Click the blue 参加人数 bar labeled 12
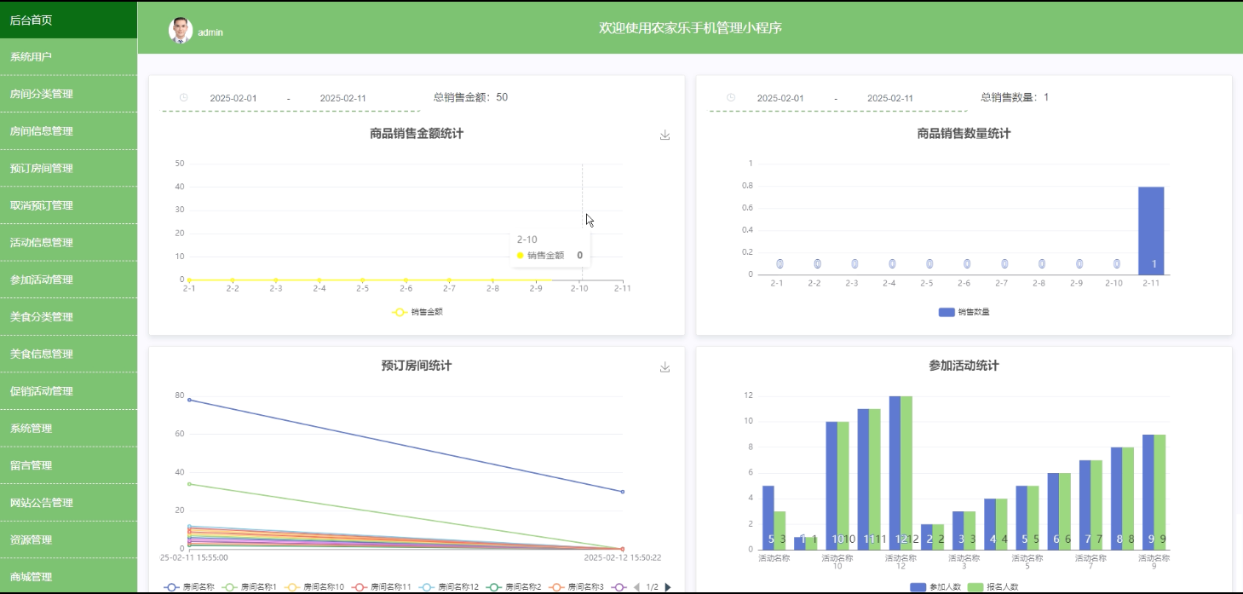Viewport: 1243px width, 594px height. (895, 473)
